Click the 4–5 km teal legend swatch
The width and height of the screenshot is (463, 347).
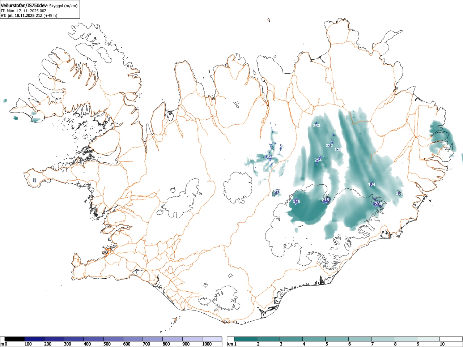[x=314, y=339]
